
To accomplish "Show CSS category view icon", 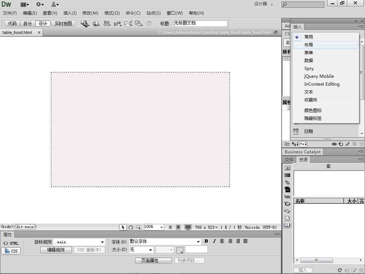I will click(287, 144).
